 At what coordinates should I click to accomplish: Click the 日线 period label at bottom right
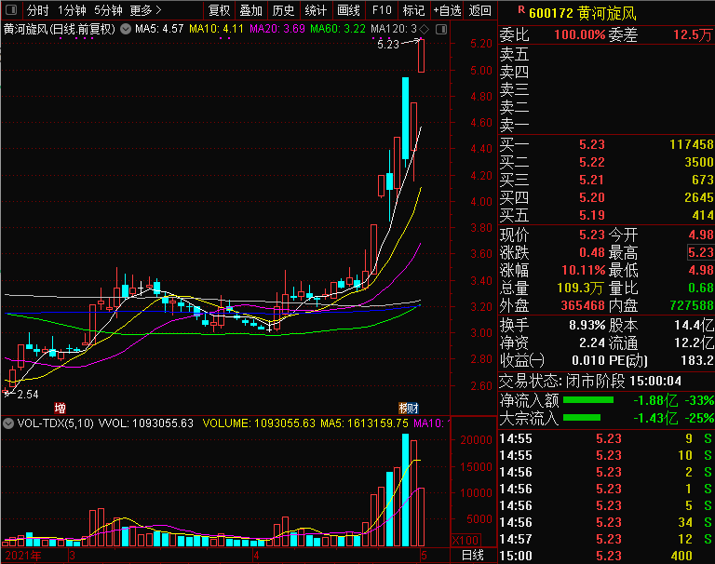pos(473,556)
